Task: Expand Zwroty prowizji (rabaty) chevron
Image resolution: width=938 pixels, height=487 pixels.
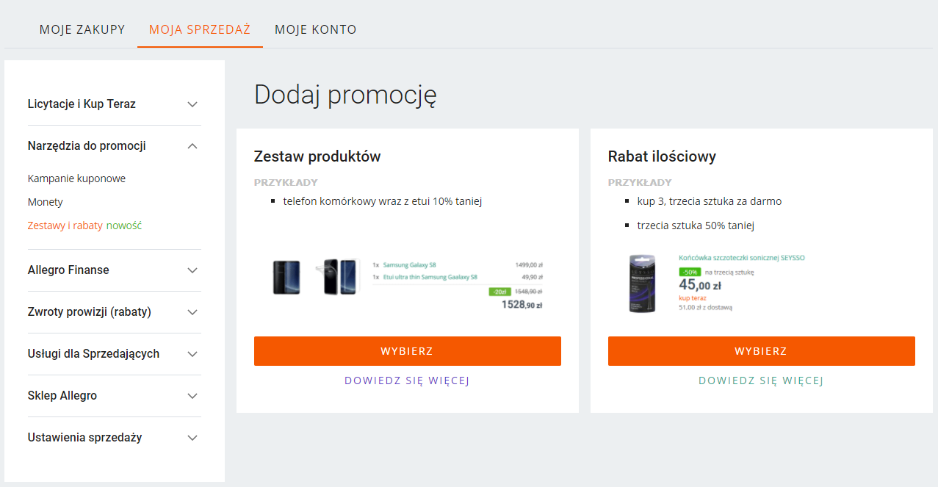Action: point(192,312)
